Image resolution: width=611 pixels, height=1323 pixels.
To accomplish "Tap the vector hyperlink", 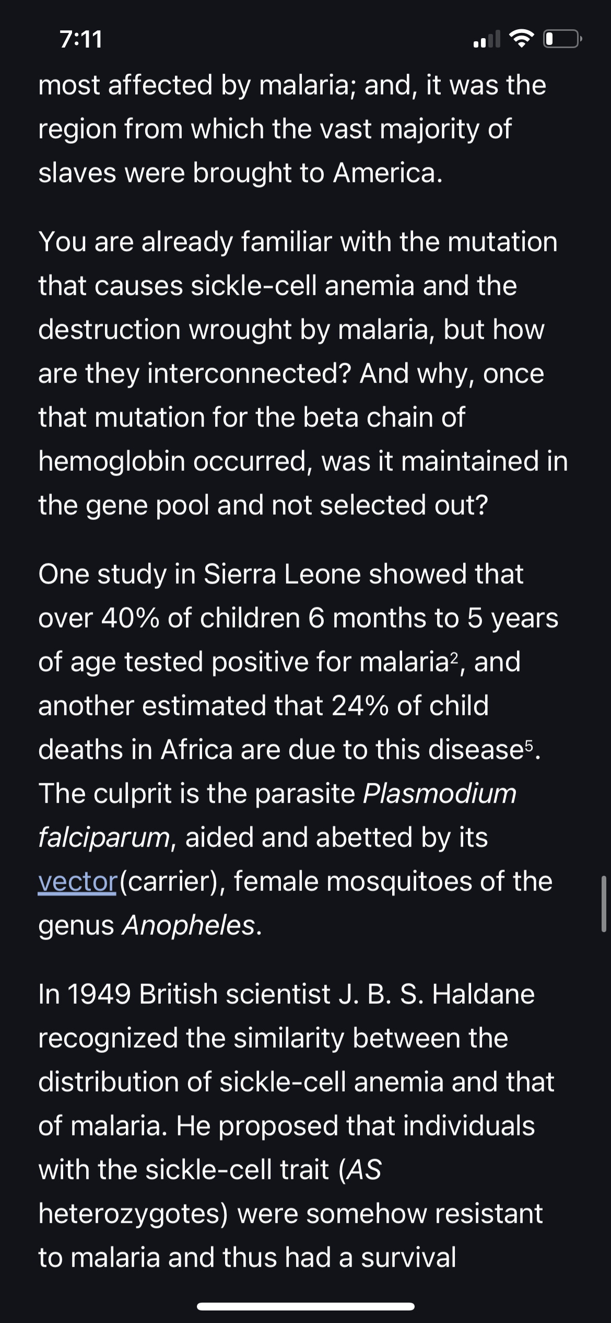I will tap(77, 881).
